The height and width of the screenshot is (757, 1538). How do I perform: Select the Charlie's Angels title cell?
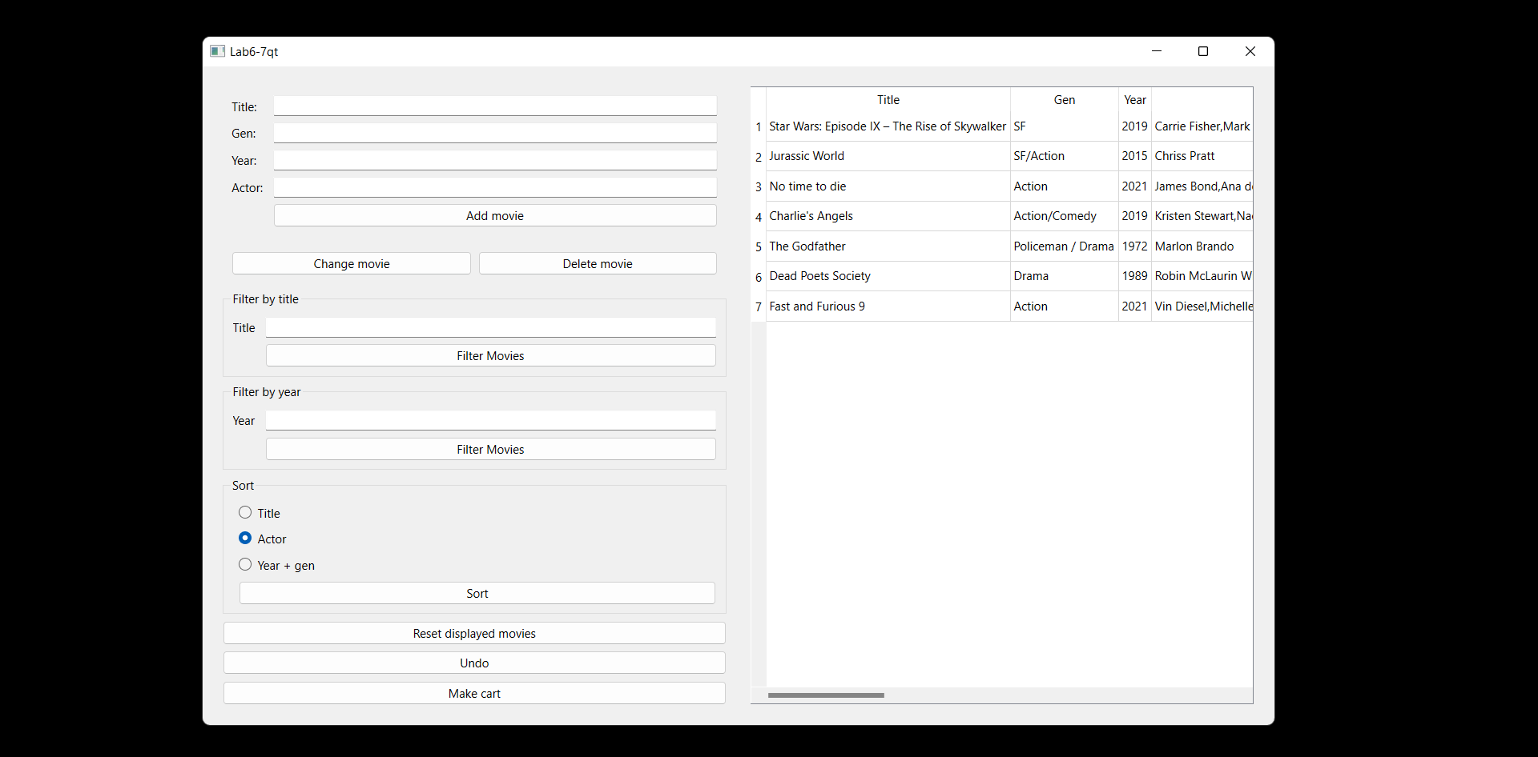pos(888,216)
